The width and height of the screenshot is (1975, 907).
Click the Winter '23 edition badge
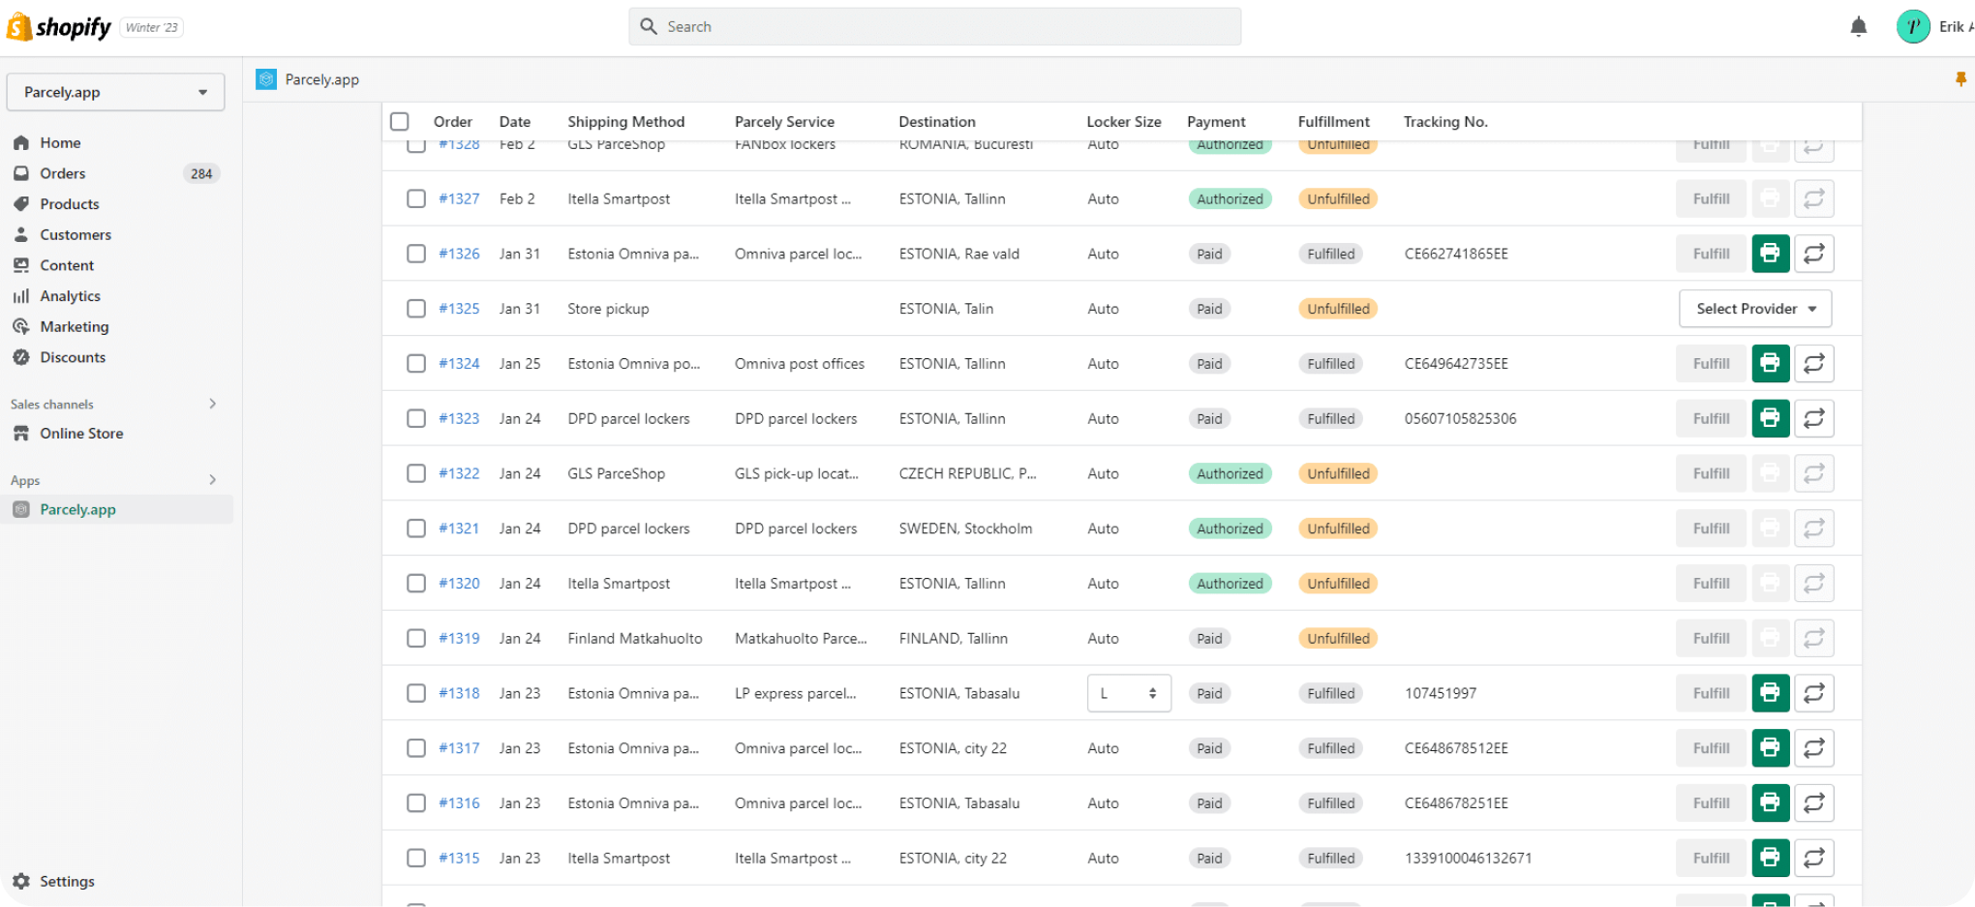(x=152, y=27)
